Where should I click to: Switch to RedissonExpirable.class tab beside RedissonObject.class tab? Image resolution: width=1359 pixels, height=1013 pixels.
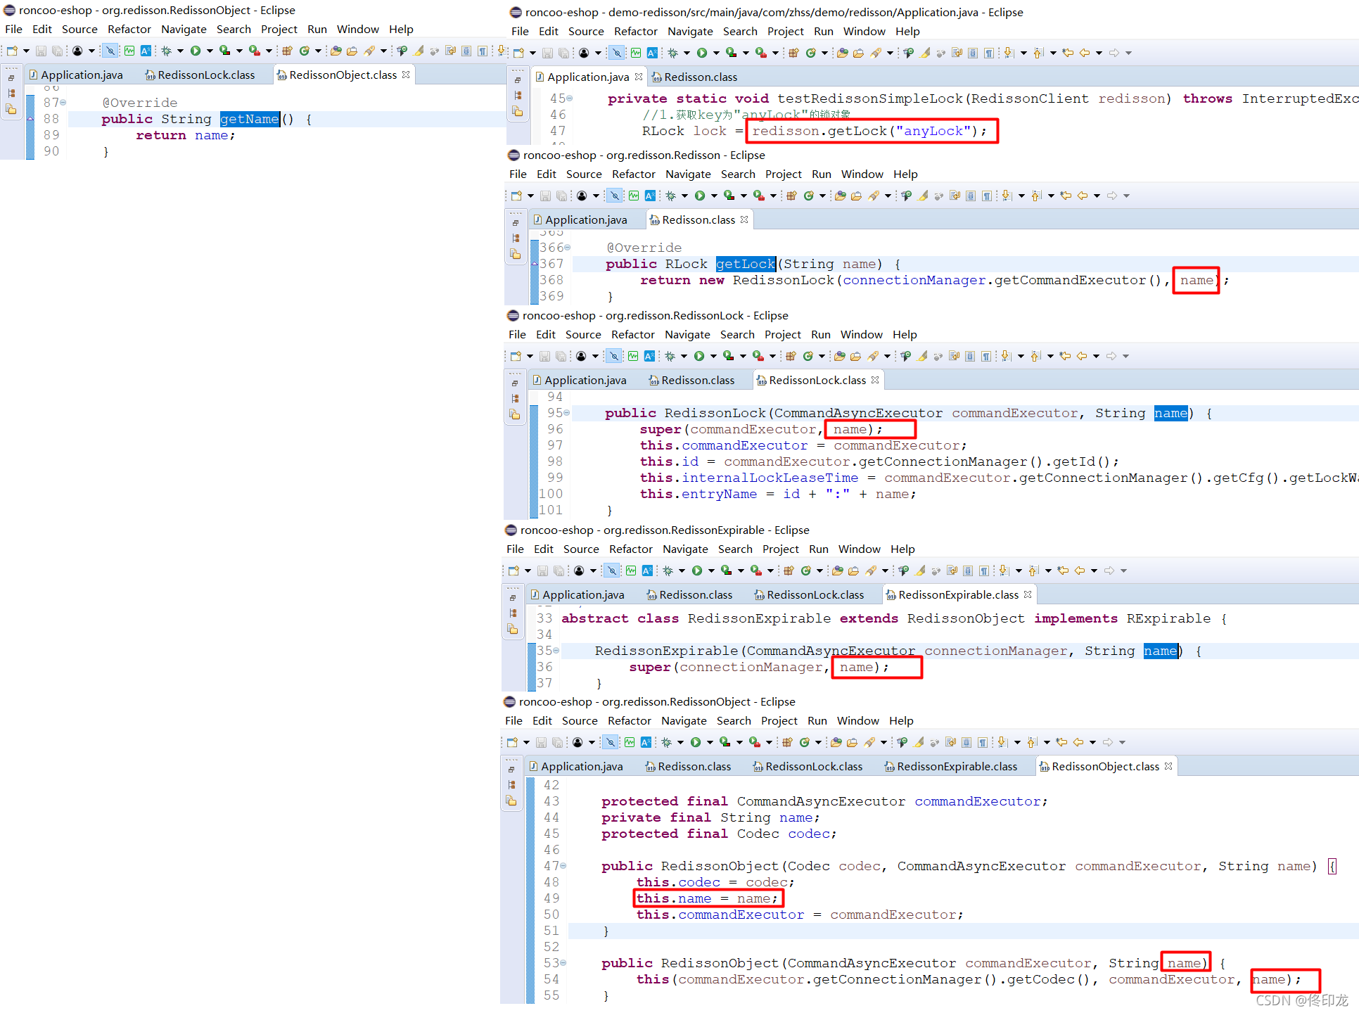(x=957, y=766)
